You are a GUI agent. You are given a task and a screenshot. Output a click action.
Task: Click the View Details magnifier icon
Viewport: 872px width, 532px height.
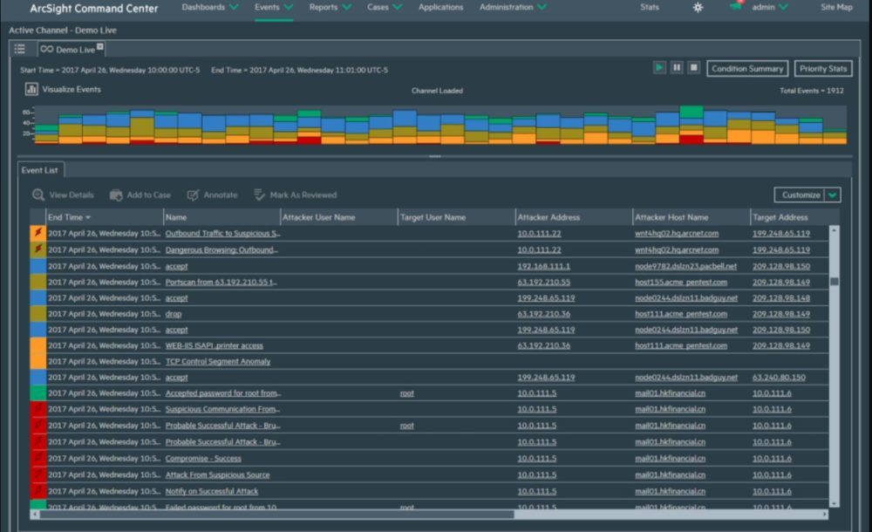(x=38, y=195)
